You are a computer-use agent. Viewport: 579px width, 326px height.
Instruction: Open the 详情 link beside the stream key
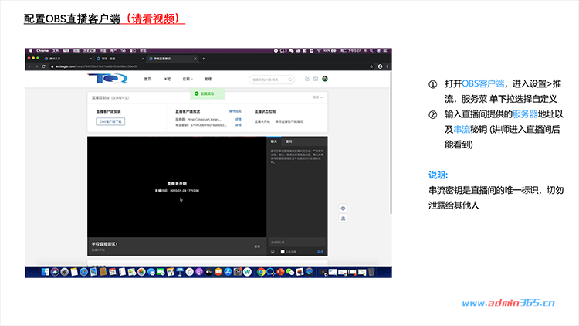coord(239,125)
